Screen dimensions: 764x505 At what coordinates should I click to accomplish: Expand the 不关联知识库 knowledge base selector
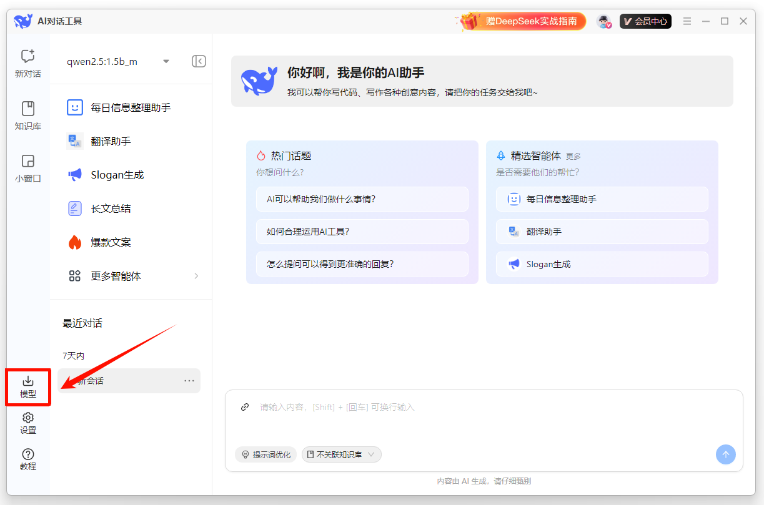tap(341, 454)
